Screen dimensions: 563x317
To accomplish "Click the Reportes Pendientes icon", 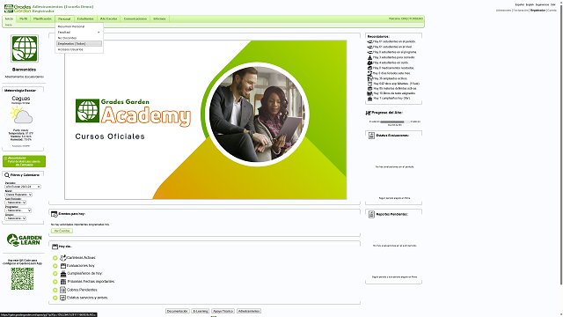I will click(371, 214).
